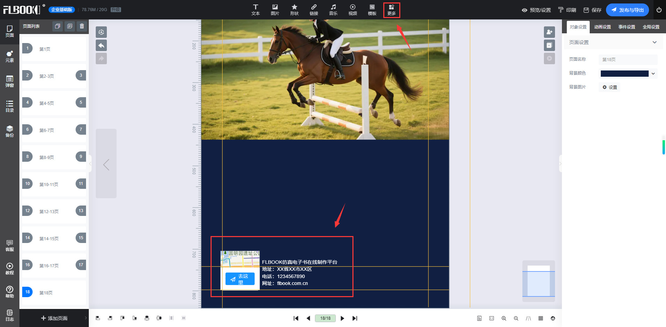
Task: Collapse the 页面设置 section chevron
Action: click(x=654, y=42)
